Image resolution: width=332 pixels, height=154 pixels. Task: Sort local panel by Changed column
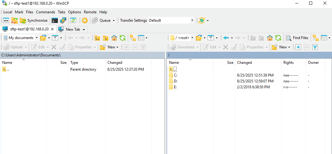click(128, 63)
